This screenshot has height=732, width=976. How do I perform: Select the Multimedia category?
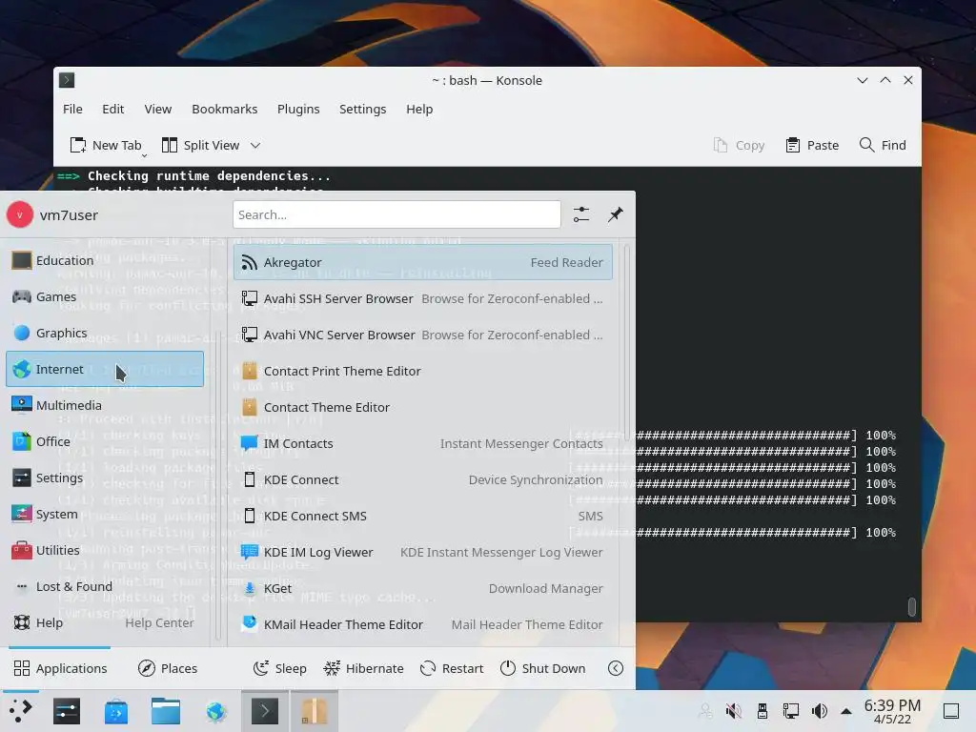[x=105, y=405]
